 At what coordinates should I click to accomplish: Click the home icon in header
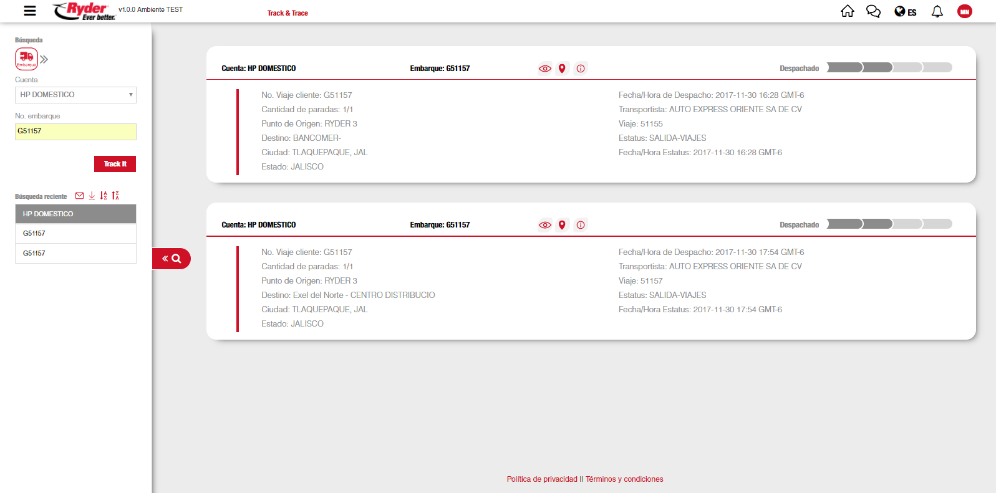click(x=847, y=11)
